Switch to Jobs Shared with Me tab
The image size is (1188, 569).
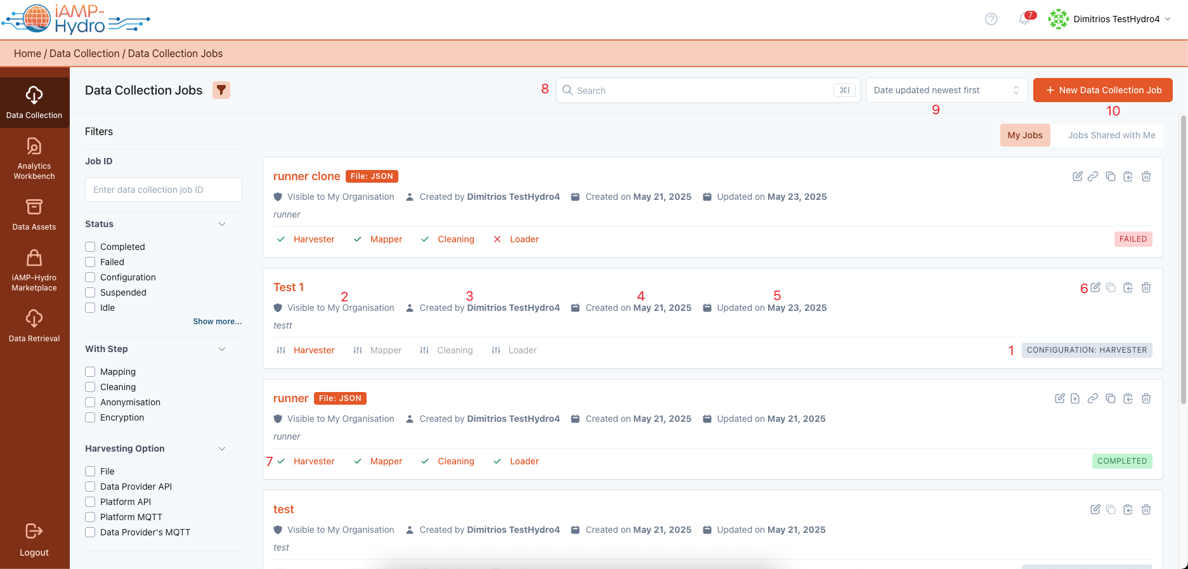pyautogui.click(x=1111, y=135)
